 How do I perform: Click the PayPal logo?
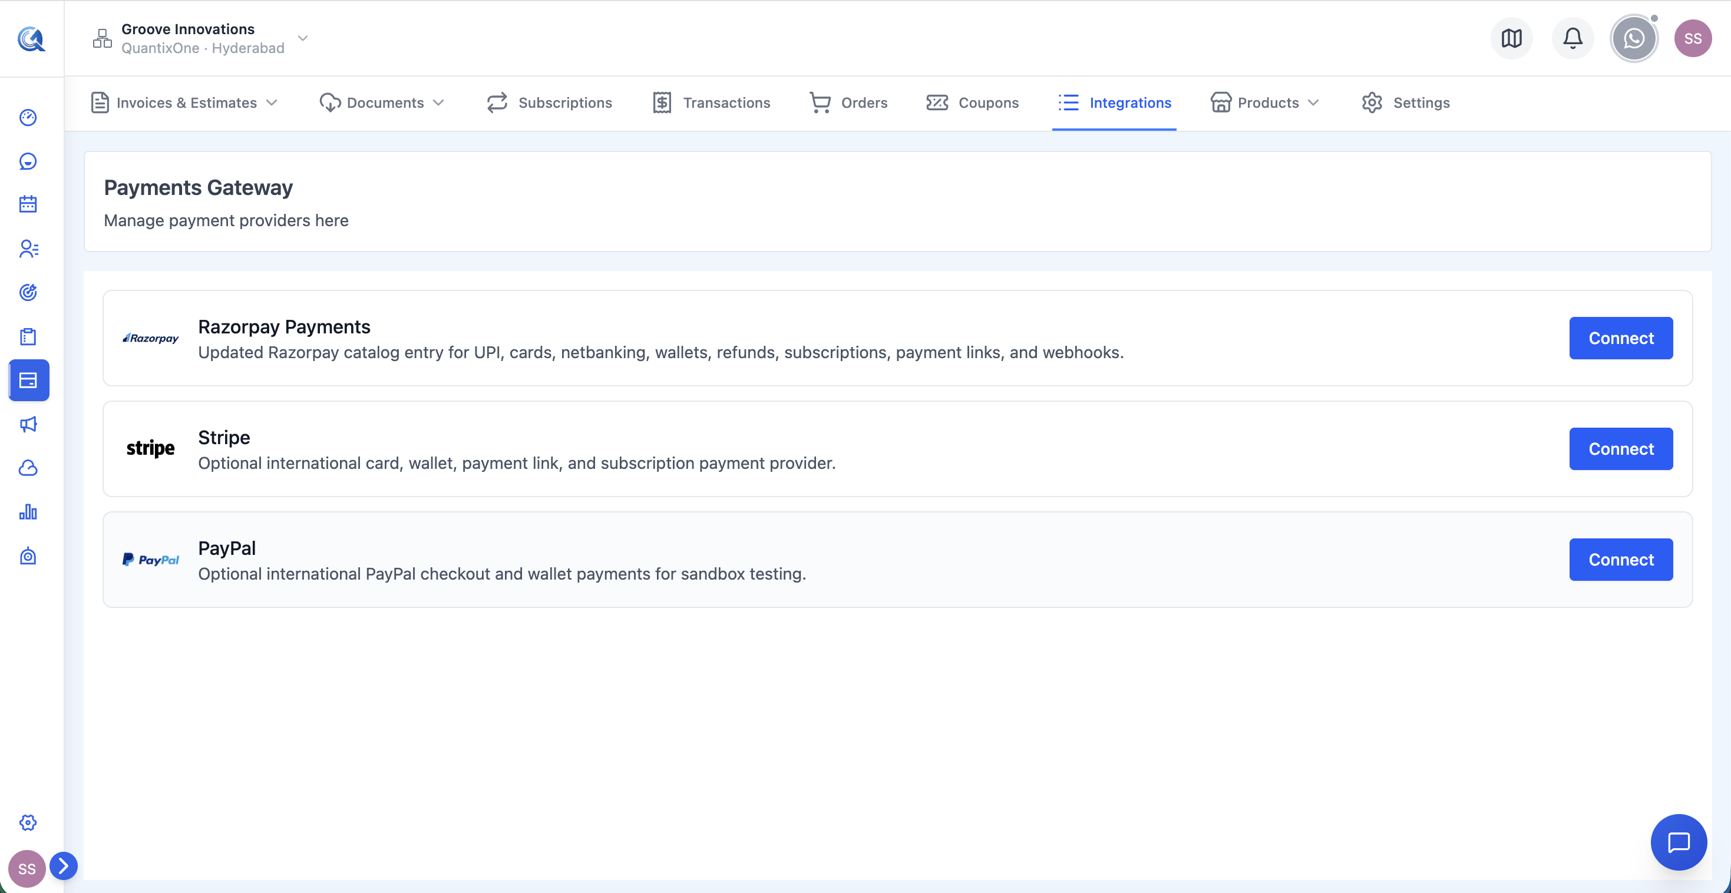150,560
